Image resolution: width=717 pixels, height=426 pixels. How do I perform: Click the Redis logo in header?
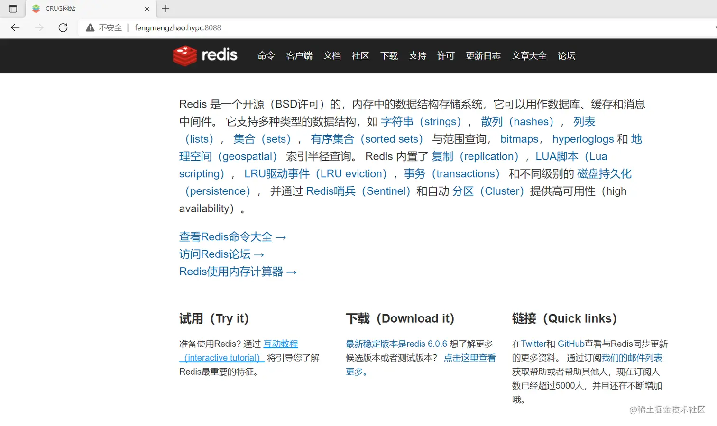tap(205, 55)
